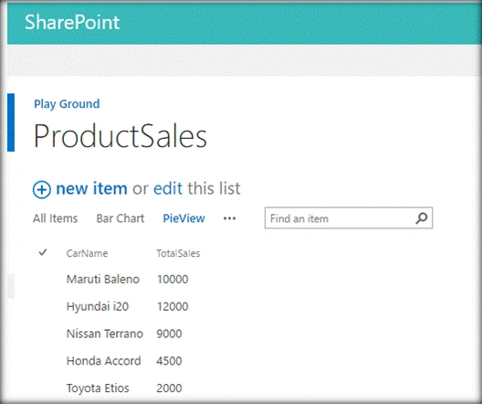Click the 12000 sales value
The image size is (482, 404).
(x=173, y=306)
